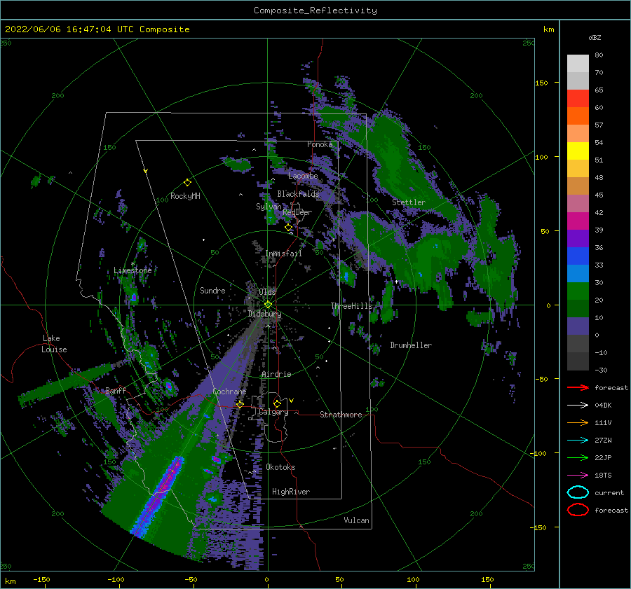Viewport: 631px width, 589px height.
Task: Click the slate purple 10-to-0 dBZ swatch
Action: point(578,326)
